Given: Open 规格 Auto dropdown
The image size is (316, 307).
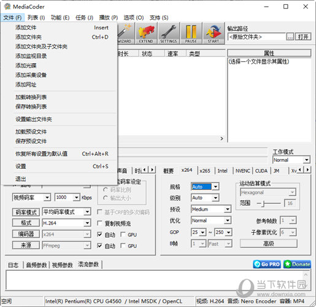Looking at the screenshot, I should (215, 187).
